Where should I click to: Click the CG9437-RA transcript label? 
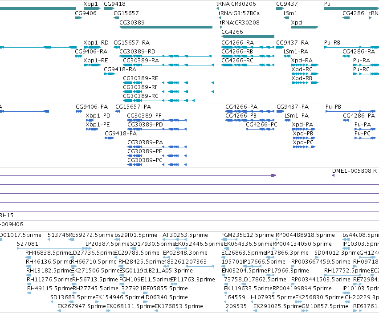click(293, 43)
